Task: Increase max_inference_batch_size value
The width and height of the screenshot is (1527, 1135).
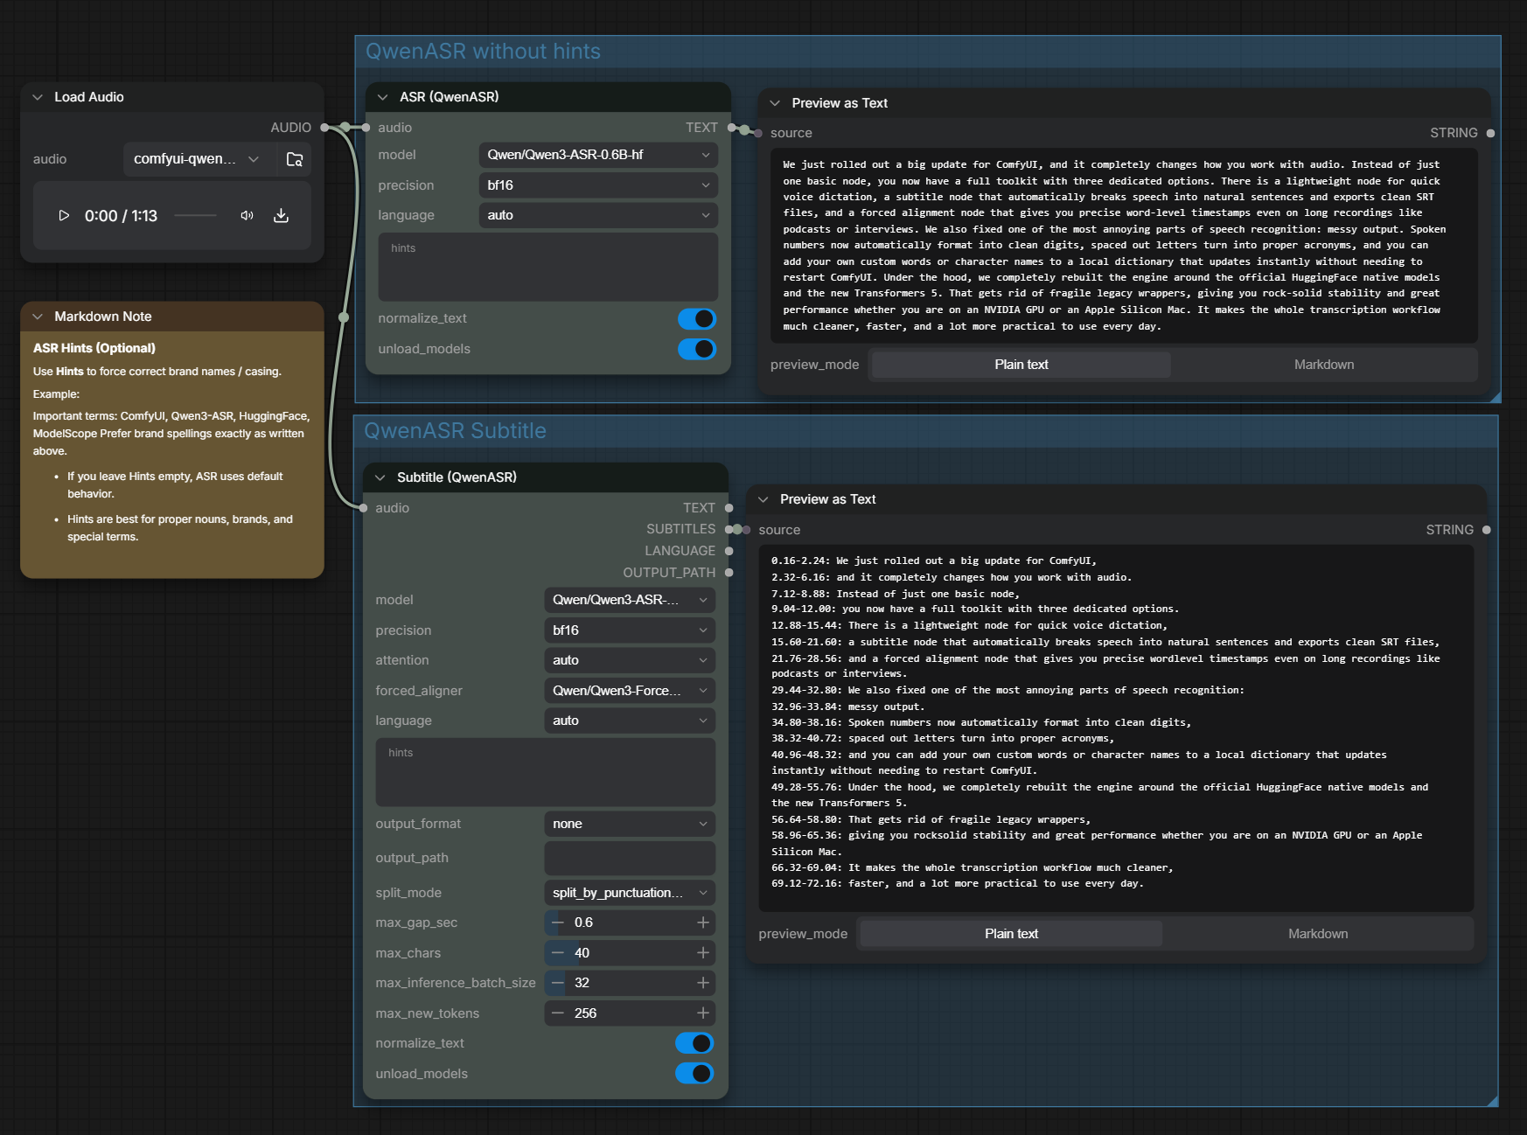Action: click(702, 983)
